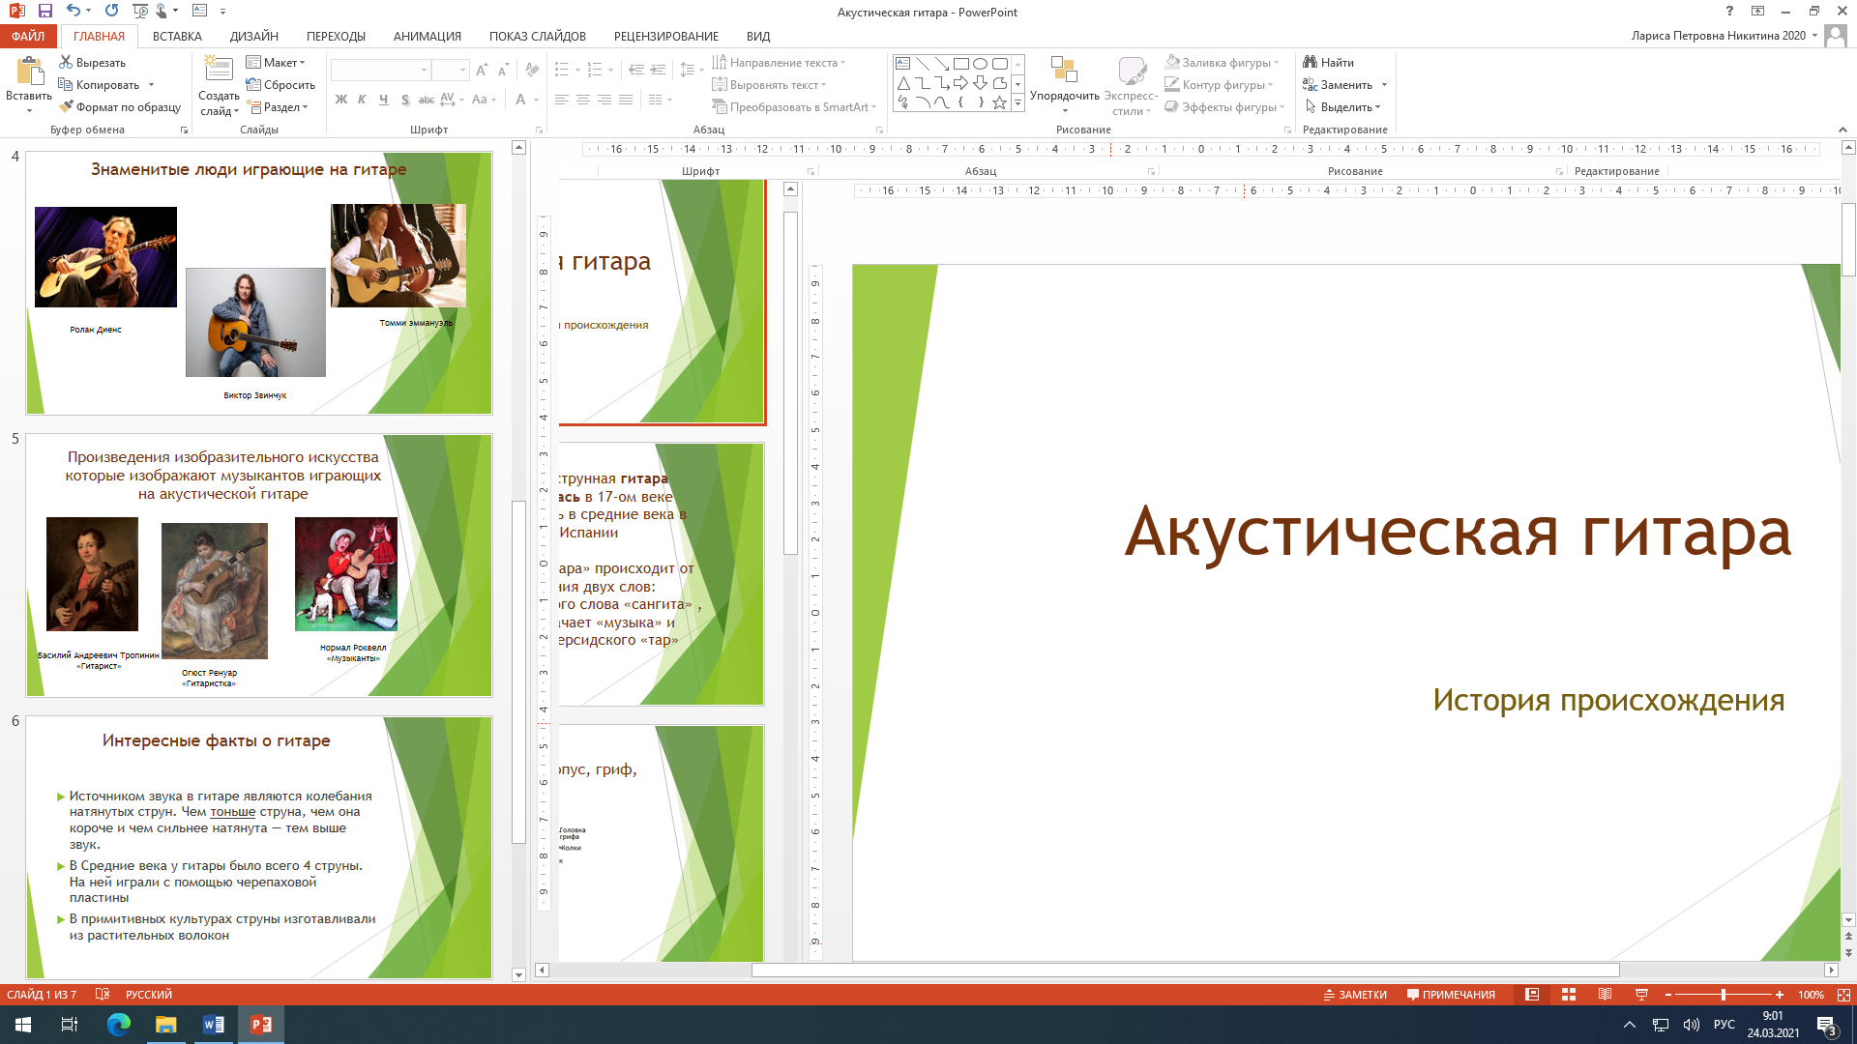Zoom in using the plus icon in status bar

(1780, 995)
